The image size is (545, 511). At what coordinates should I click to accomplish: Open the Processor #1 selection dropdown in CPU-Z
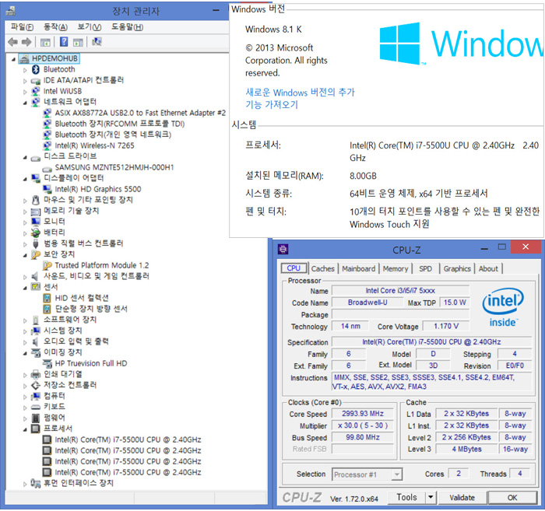396,474
